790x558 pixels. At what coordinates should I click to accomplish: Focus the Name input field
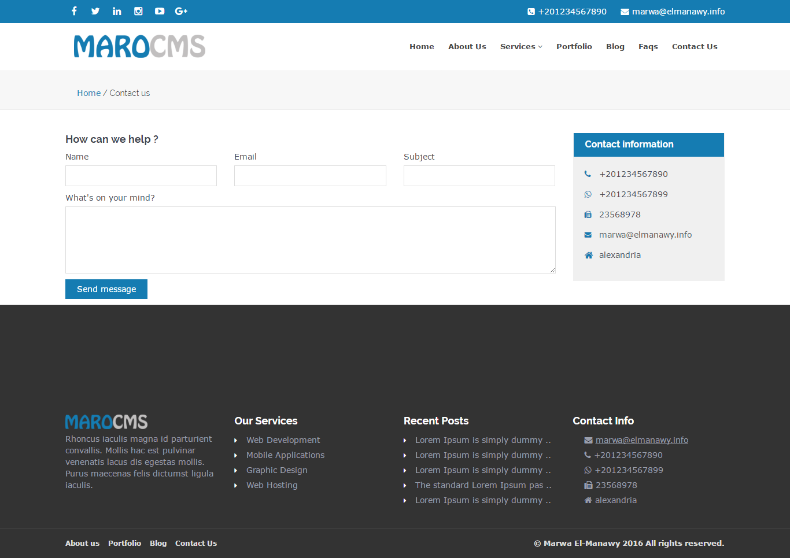click(141, 176)
